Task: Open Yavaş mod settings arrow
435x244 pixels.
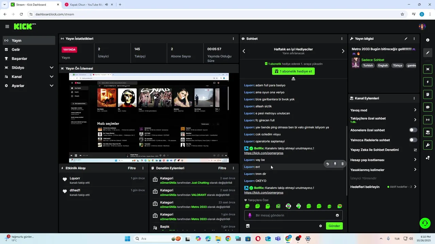Action: [x=415, y=110]
